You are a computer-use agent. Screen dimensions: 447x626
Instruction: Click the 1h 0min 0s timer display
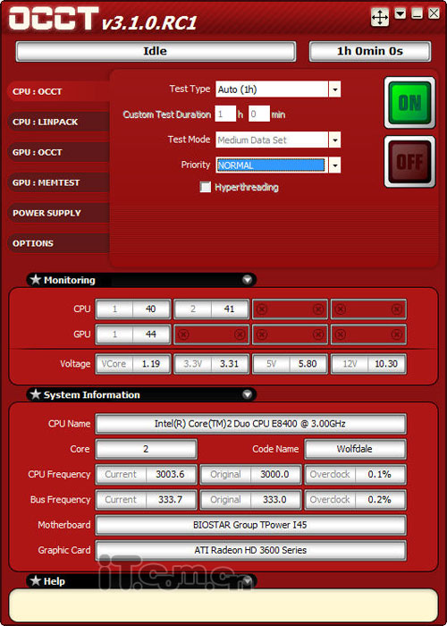coord(370,52)
